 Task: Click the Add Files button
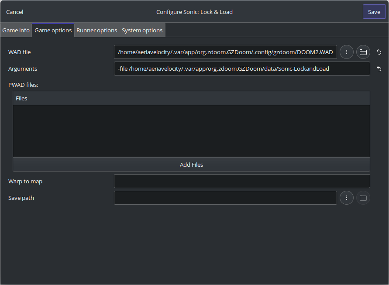coord(191,165)
